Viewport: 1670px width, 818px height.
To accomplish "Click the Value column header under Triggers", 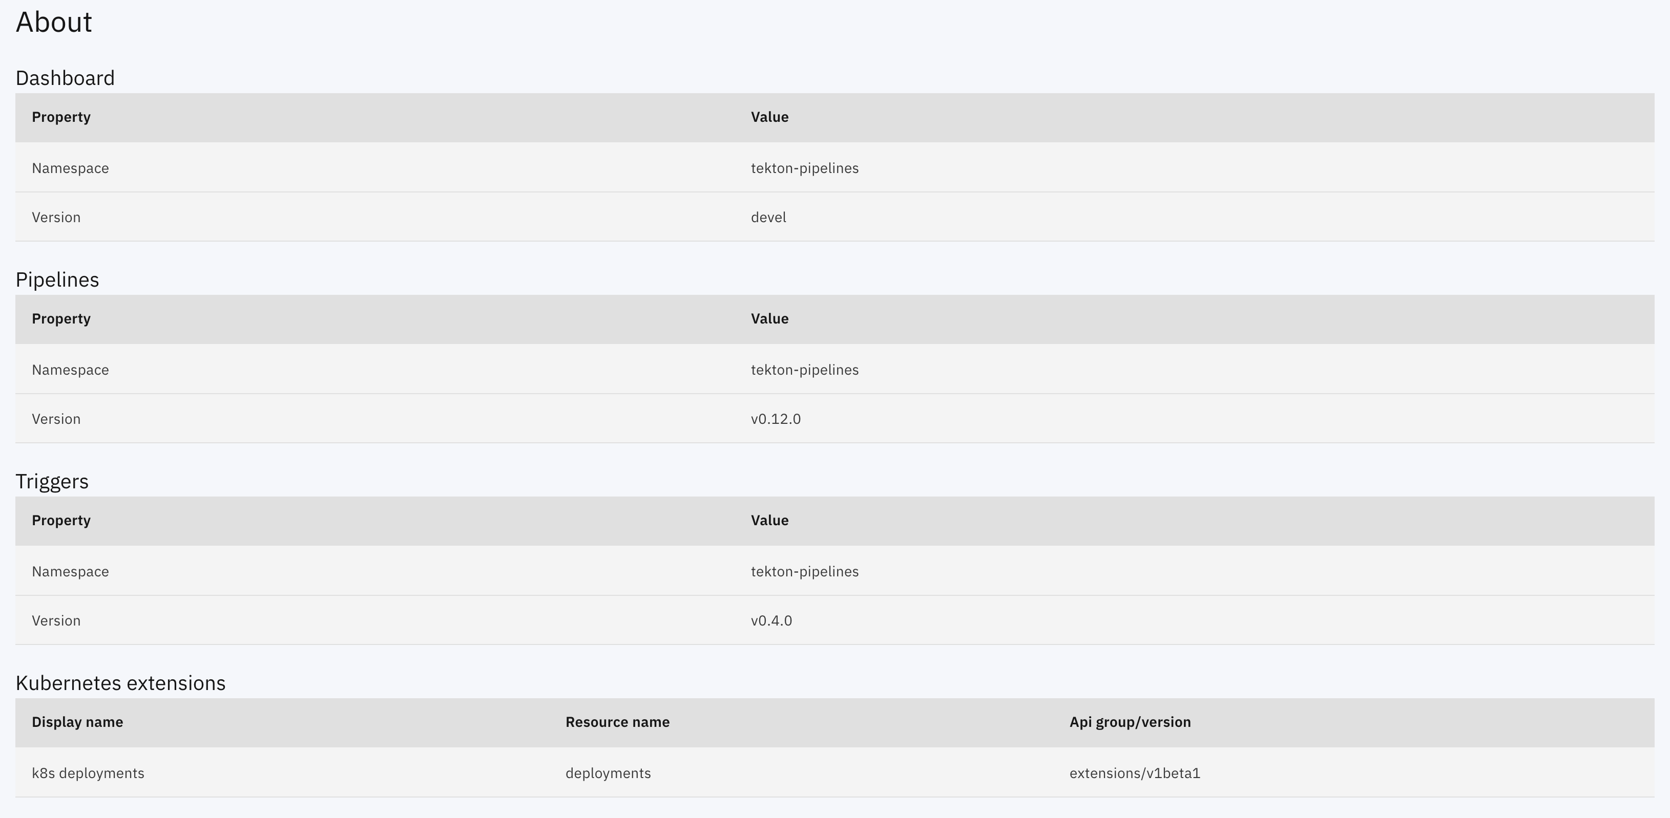I will click(x=769, y=520).
